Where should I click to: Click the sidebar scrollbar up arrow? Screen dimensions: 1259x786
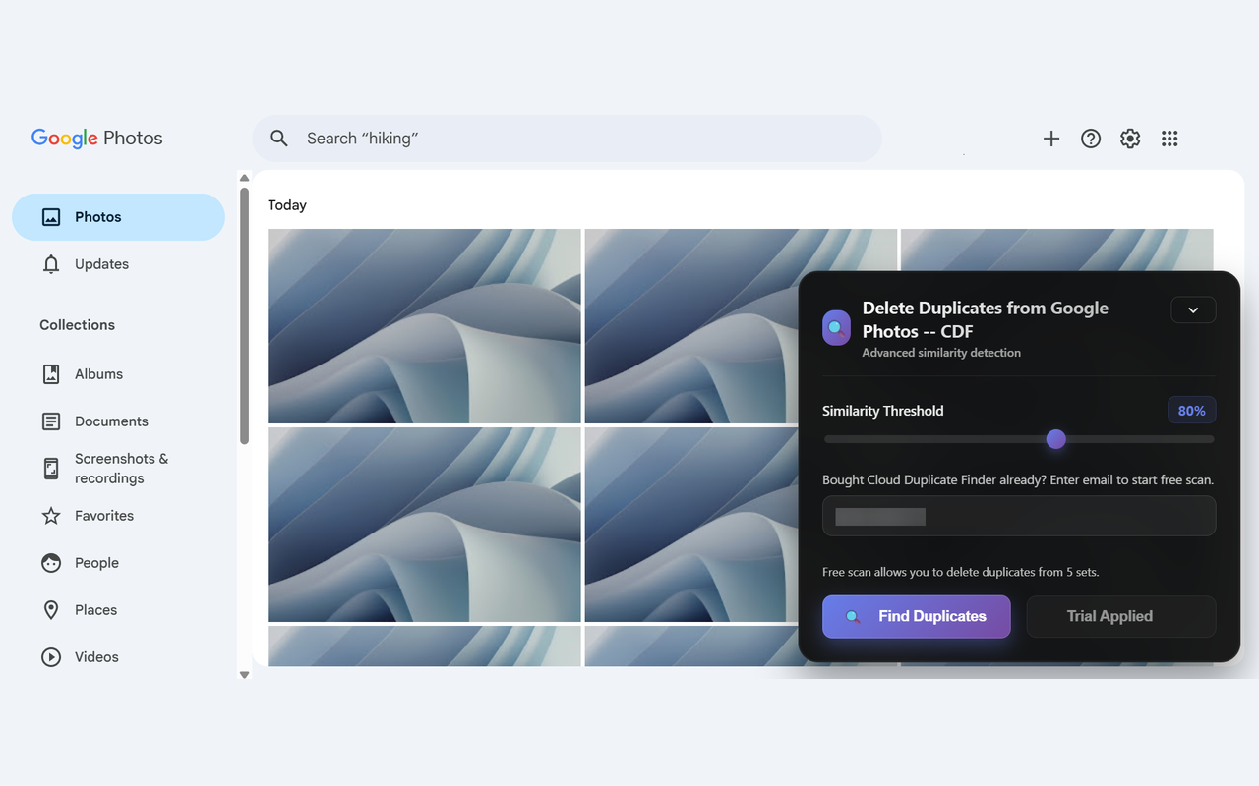point(245,179)
